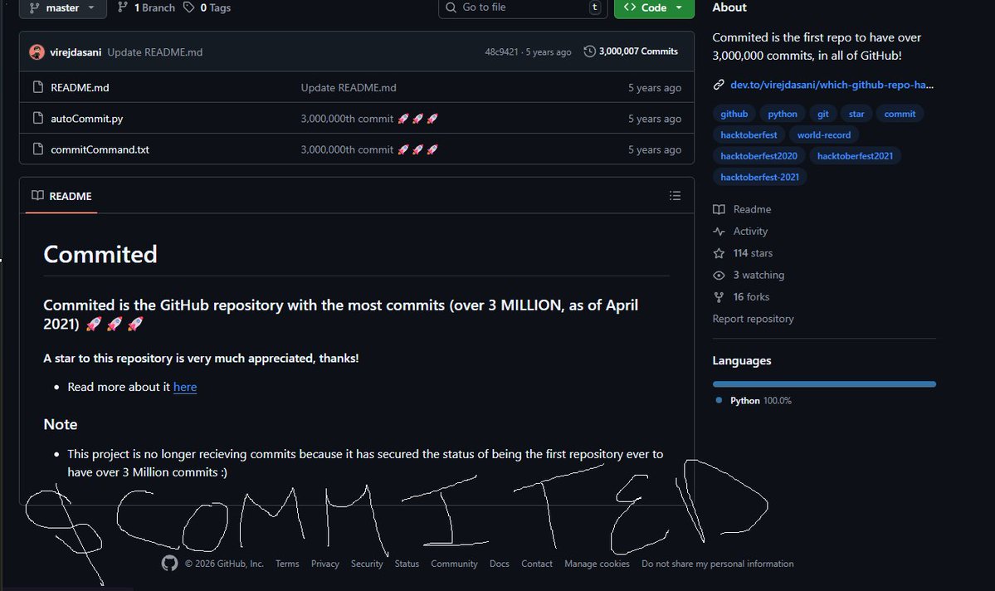
Task: Open the README.md row's Update README.md message
Action: (349, 88)
